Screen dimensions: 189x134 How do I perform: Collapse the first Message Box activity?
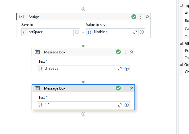tap(131, 52)
